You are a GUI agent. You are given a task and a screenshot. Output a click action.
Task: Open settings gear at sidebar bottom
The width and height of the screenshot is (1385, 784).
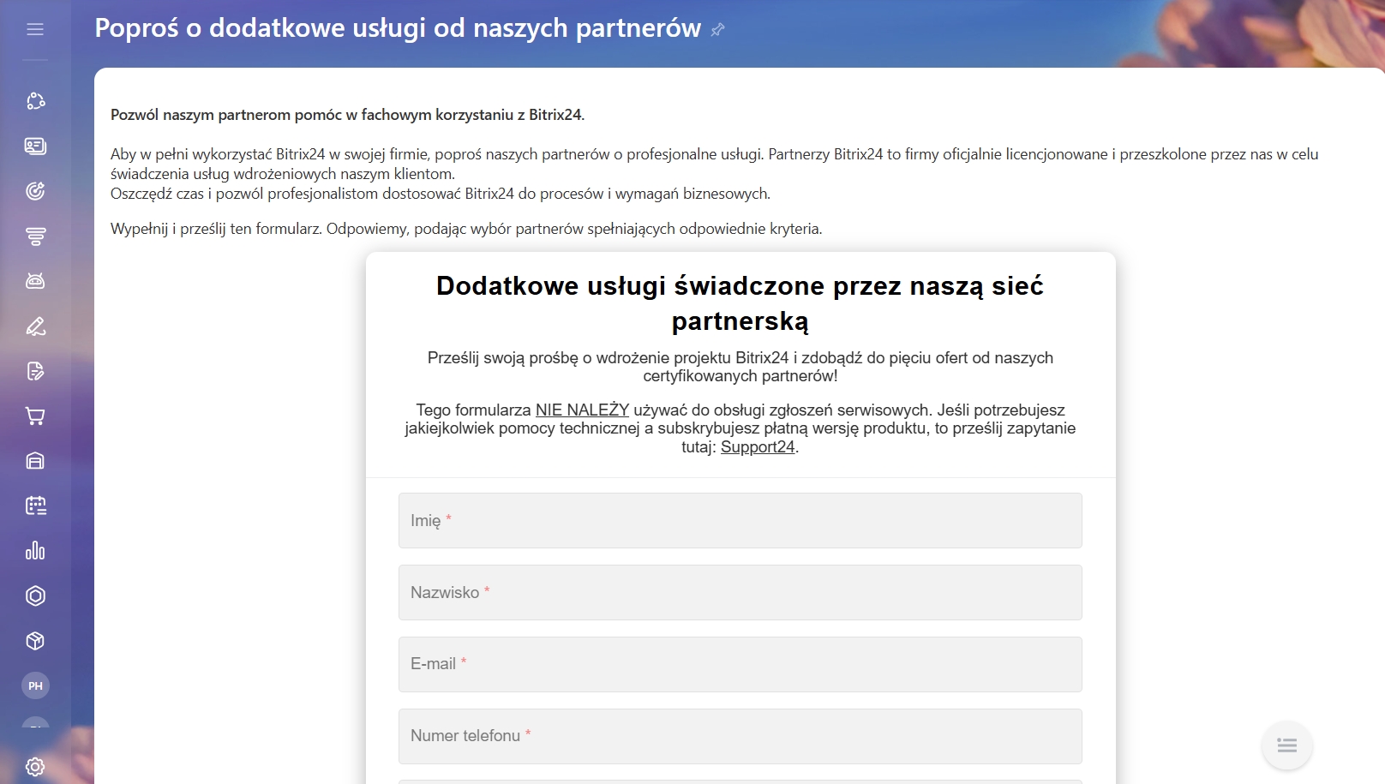click(35, 766)
